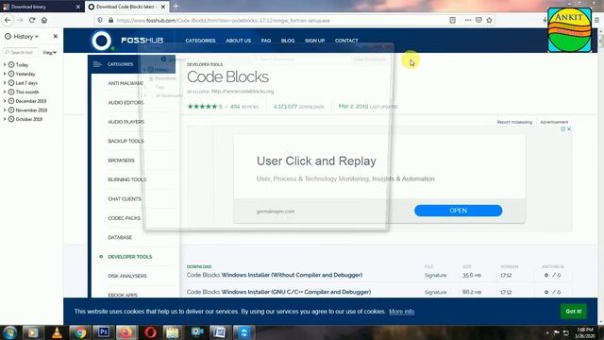Open FAQ in navigation
This screenshot has width=604, height=340.
[266, 41]
